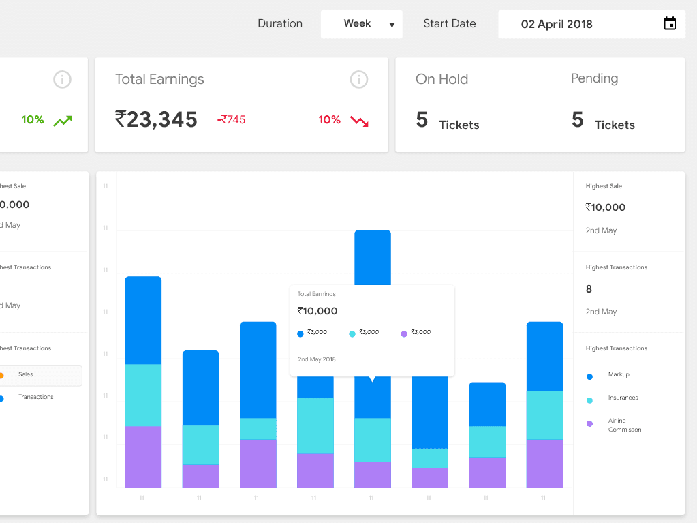The width and height of the screenshot is (697, 523).
Task: Toggle the Transactions legend item
Action: tap(35, 397)
